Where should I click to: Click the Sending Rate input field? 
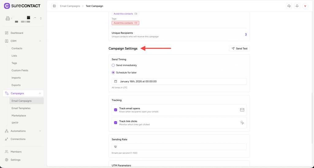pos(179,147)
